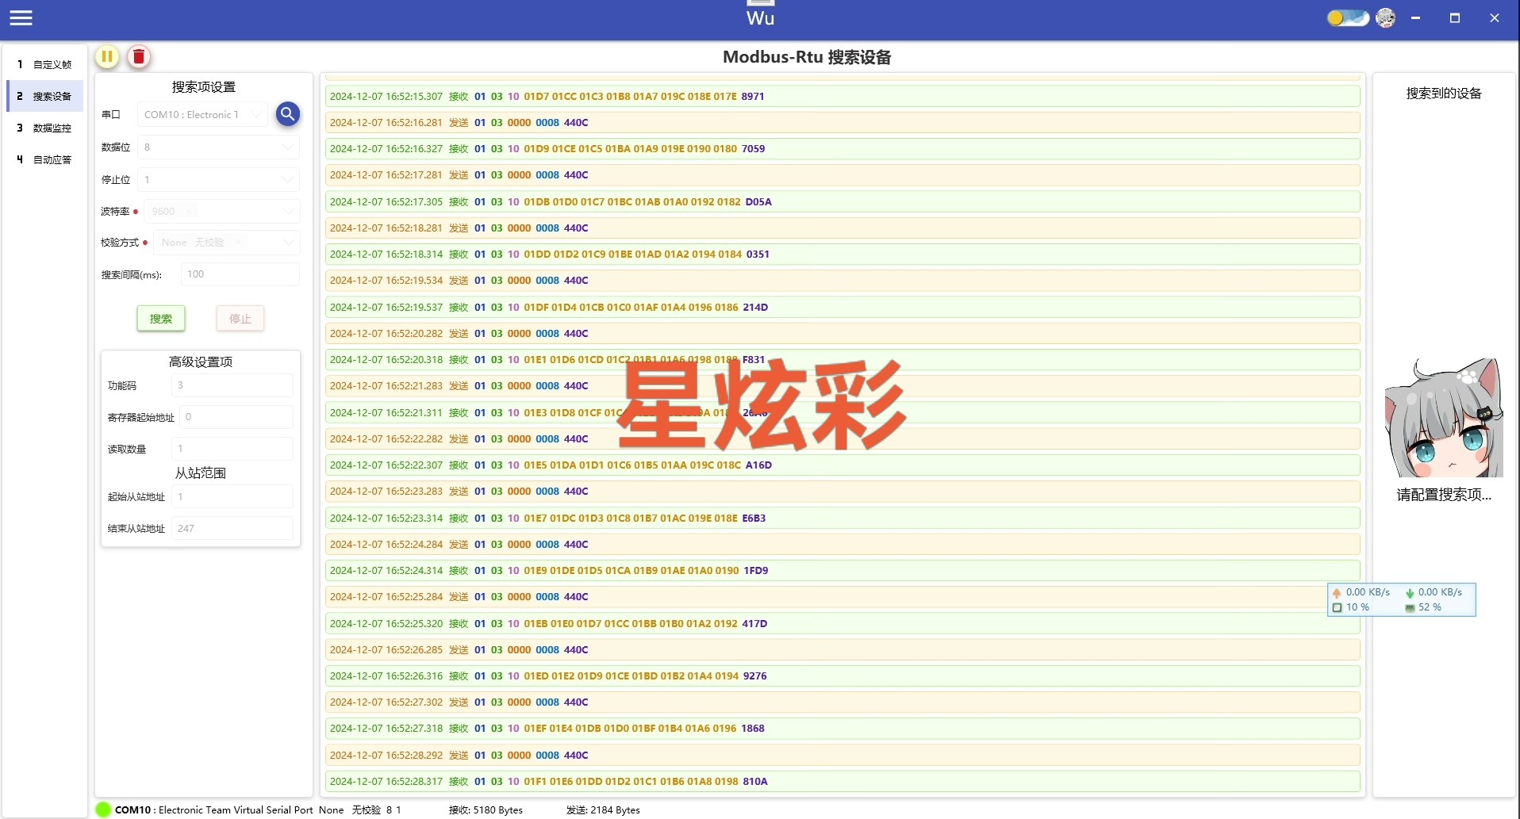This screenshot has width=1520, height=819.
Task: Click the Modbus-Rtu 搜索设备 page title
Action: tap(807, 57)
